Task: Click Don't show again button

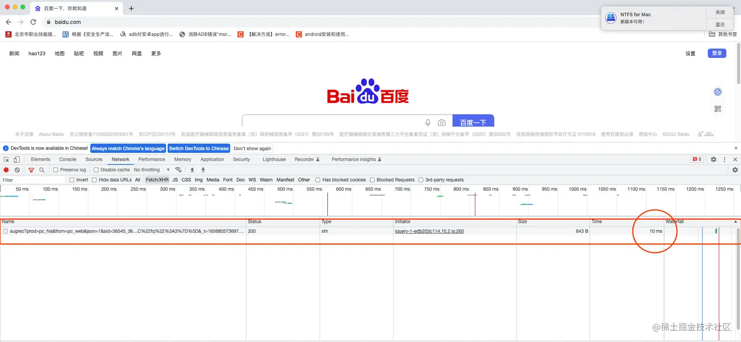Action: coord(252,148)
